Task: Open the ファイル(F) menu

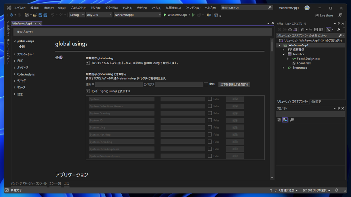Action: (x=20, y=8)
